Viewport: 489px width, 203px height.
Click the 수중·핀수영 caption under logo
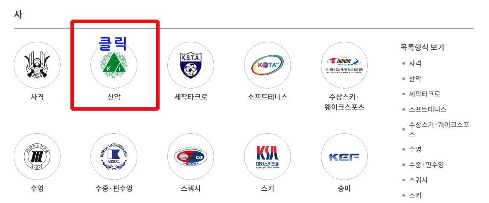[x=114, y=189]
